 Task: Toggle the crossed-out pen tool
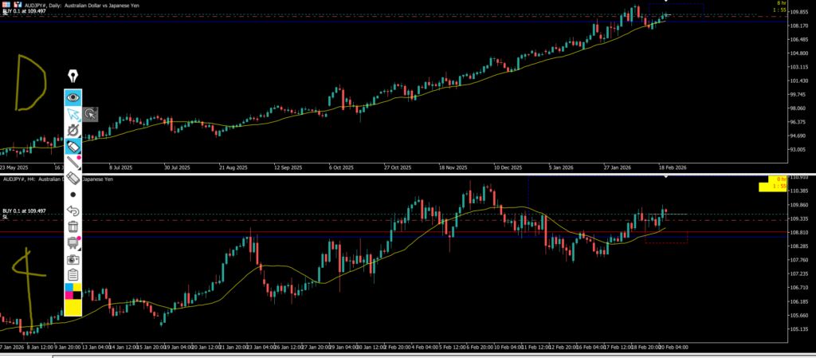click(x=73, y=130)
